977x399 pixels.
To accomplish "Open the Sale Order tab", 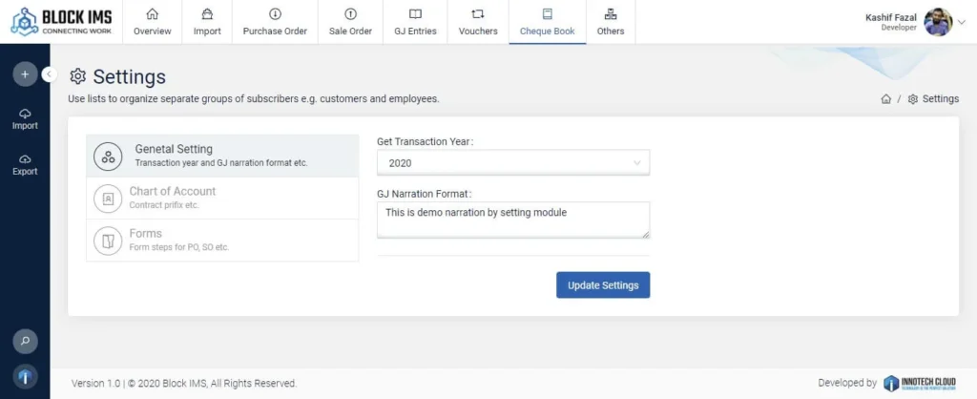I will [x=350, y=22].
